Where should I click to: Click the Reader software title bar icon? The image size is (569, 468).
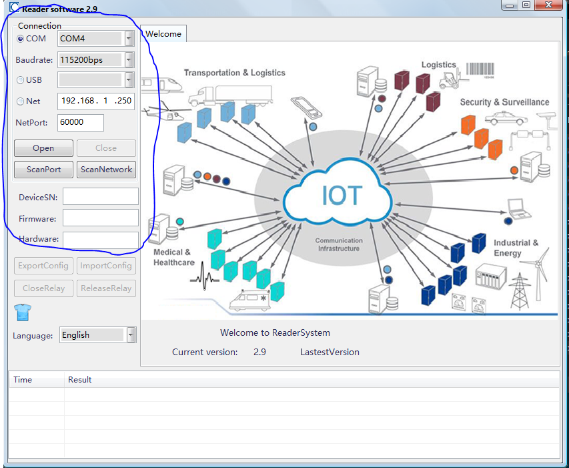[x=13, y=8]
